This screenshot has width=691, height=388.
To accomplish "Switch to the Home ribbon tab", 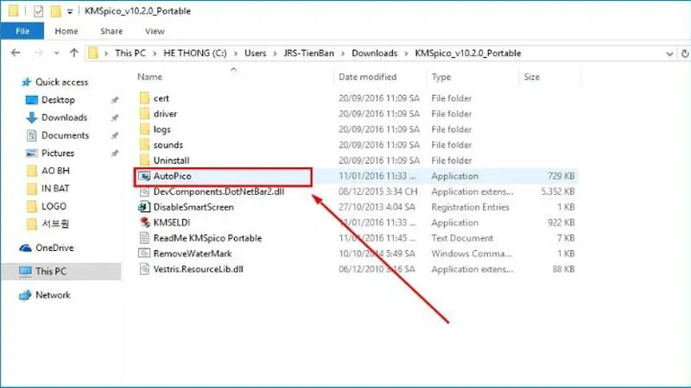I will coord(67,31).
